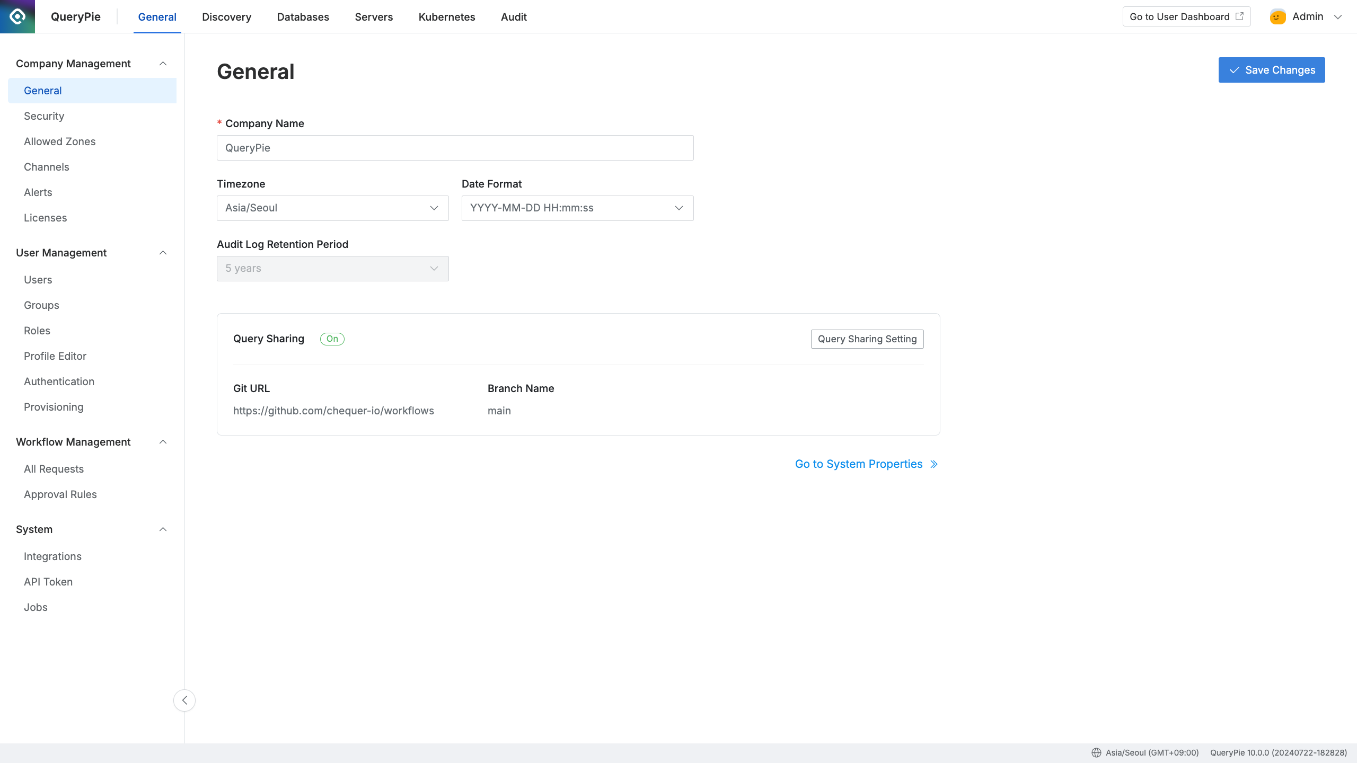1357x763 pixels.
Task: Click the Admin avatar icon
Action: pos(1277,17)
